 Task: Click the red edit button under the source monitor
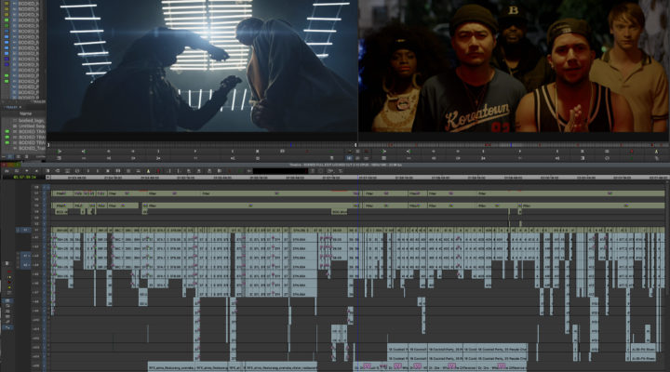(307, 152)
